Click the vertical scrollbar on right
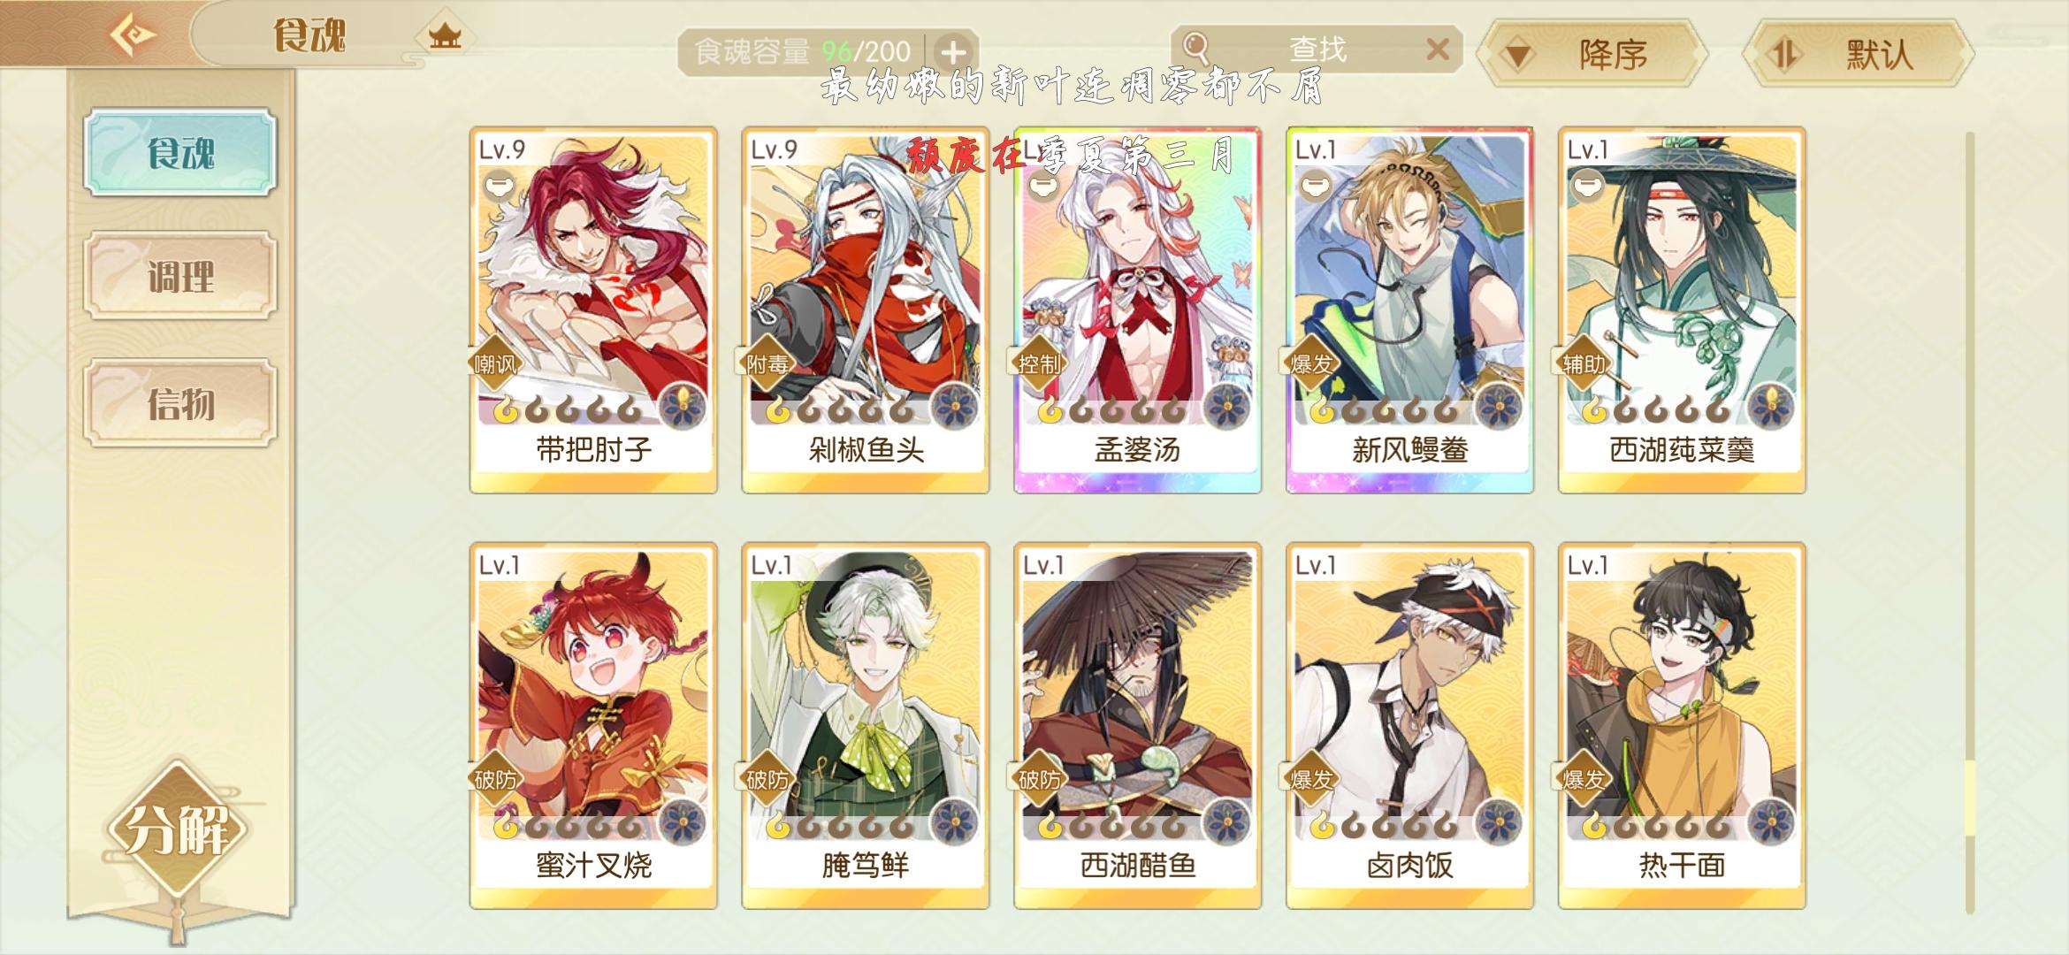The width and height of the screenshot is (2069, 955). click(x=1969, y=522)
